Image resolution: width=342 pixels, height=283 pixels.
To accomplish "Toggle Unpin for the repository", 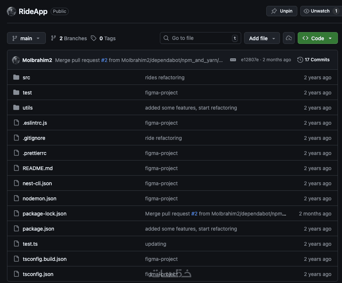I will tap(282, 11).
